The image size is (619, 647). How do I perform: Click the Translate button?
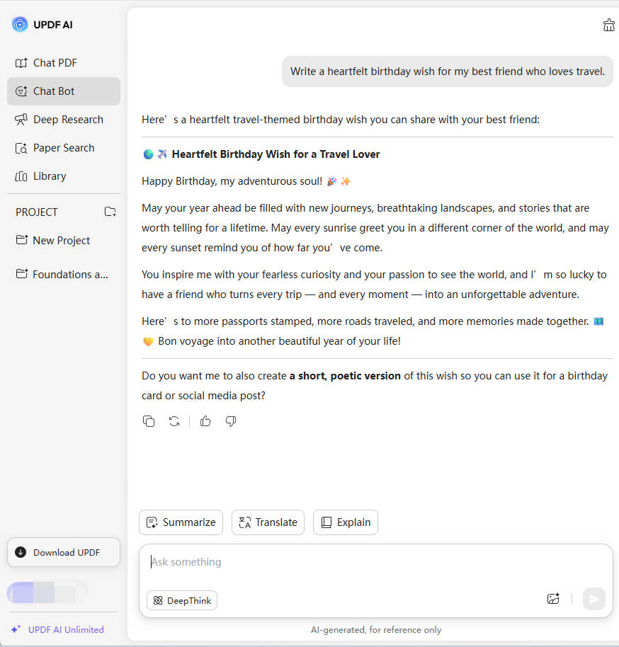click(x=268, y=522)
